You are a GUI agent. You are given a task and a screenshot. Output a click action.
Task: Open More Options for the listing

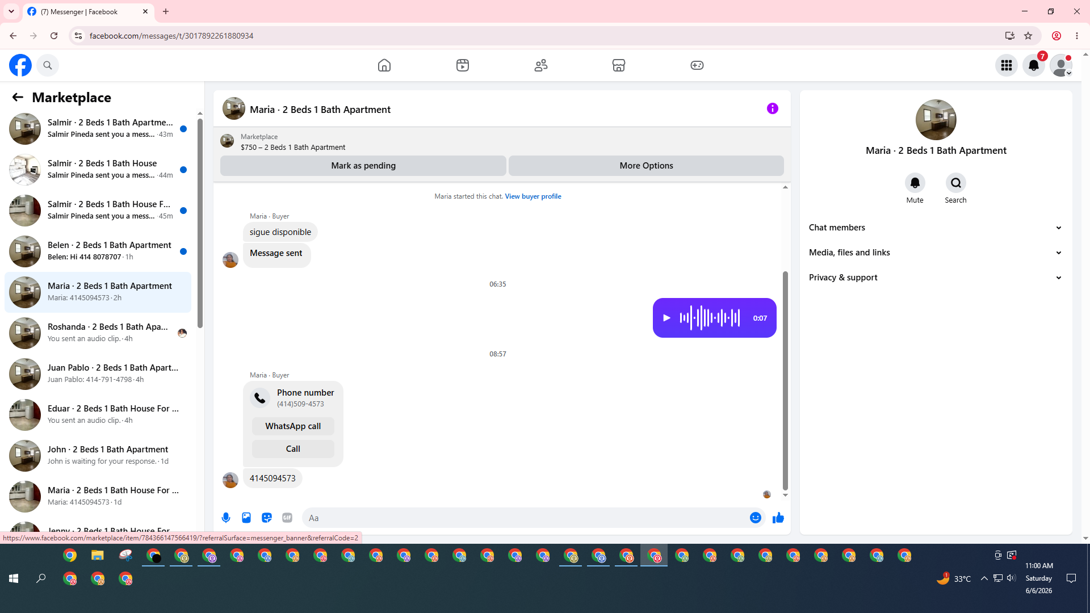pos(646,166)
